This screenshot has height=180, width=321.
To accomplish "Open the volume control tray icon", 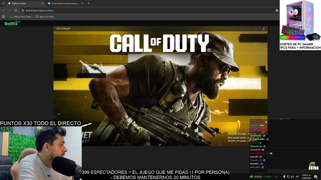I will pyautogui.click(x=292, y=177).
